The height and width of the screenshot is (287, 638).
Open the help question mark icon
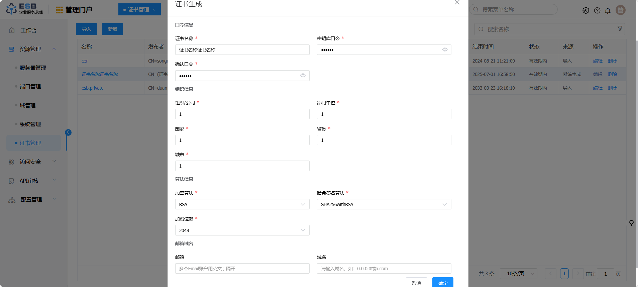[x=597, y=10]
